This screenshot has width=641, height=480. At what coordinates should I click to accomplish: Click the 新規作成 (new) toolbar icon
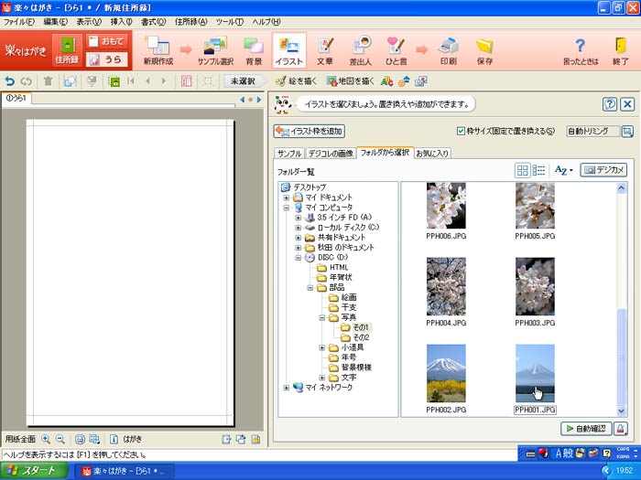[157, 49]
